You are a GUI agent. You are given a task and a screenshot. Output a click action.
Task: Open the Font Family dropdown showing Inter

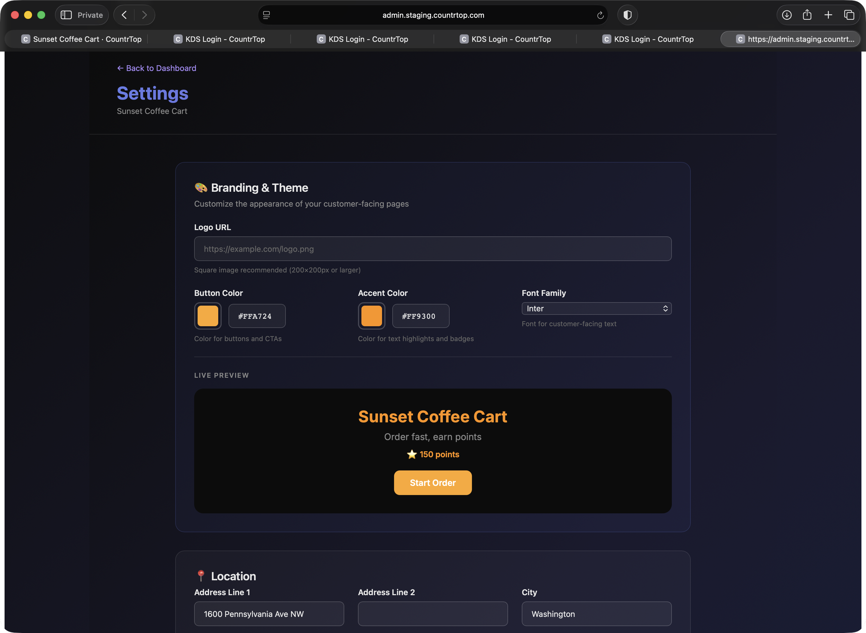(597, 308)
